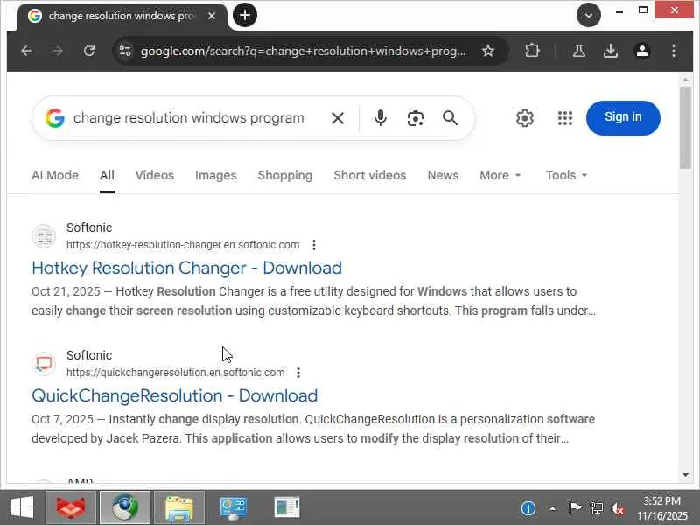Show browser downloads
The height and width of the screenshot is (525, 700).
(x=610, y=51)
